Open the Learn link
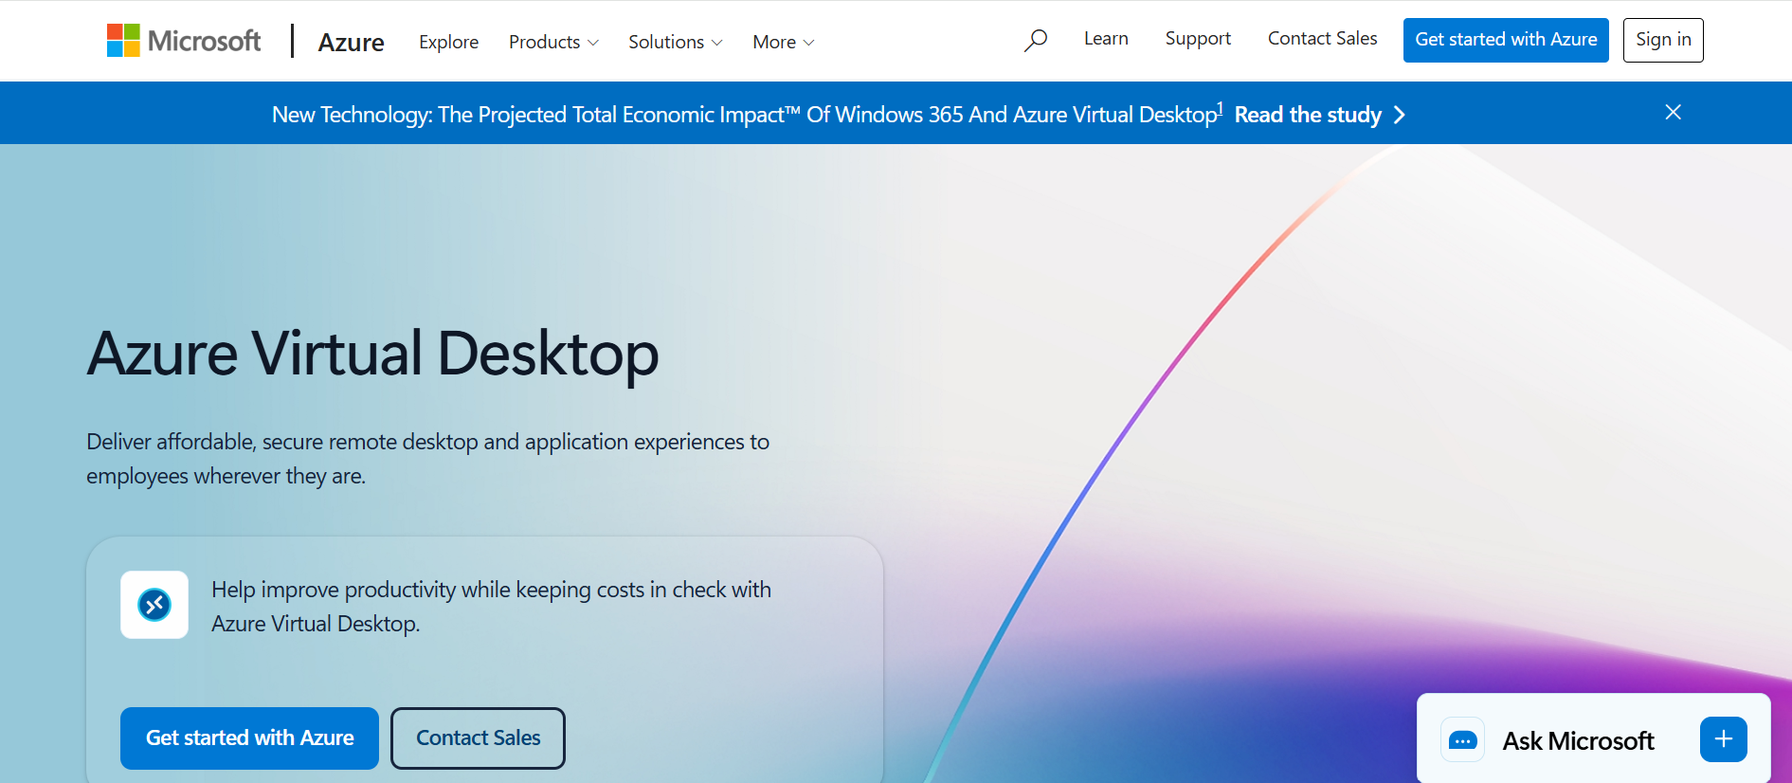Screen dimensions: 1792x783 coord(1106,39)
